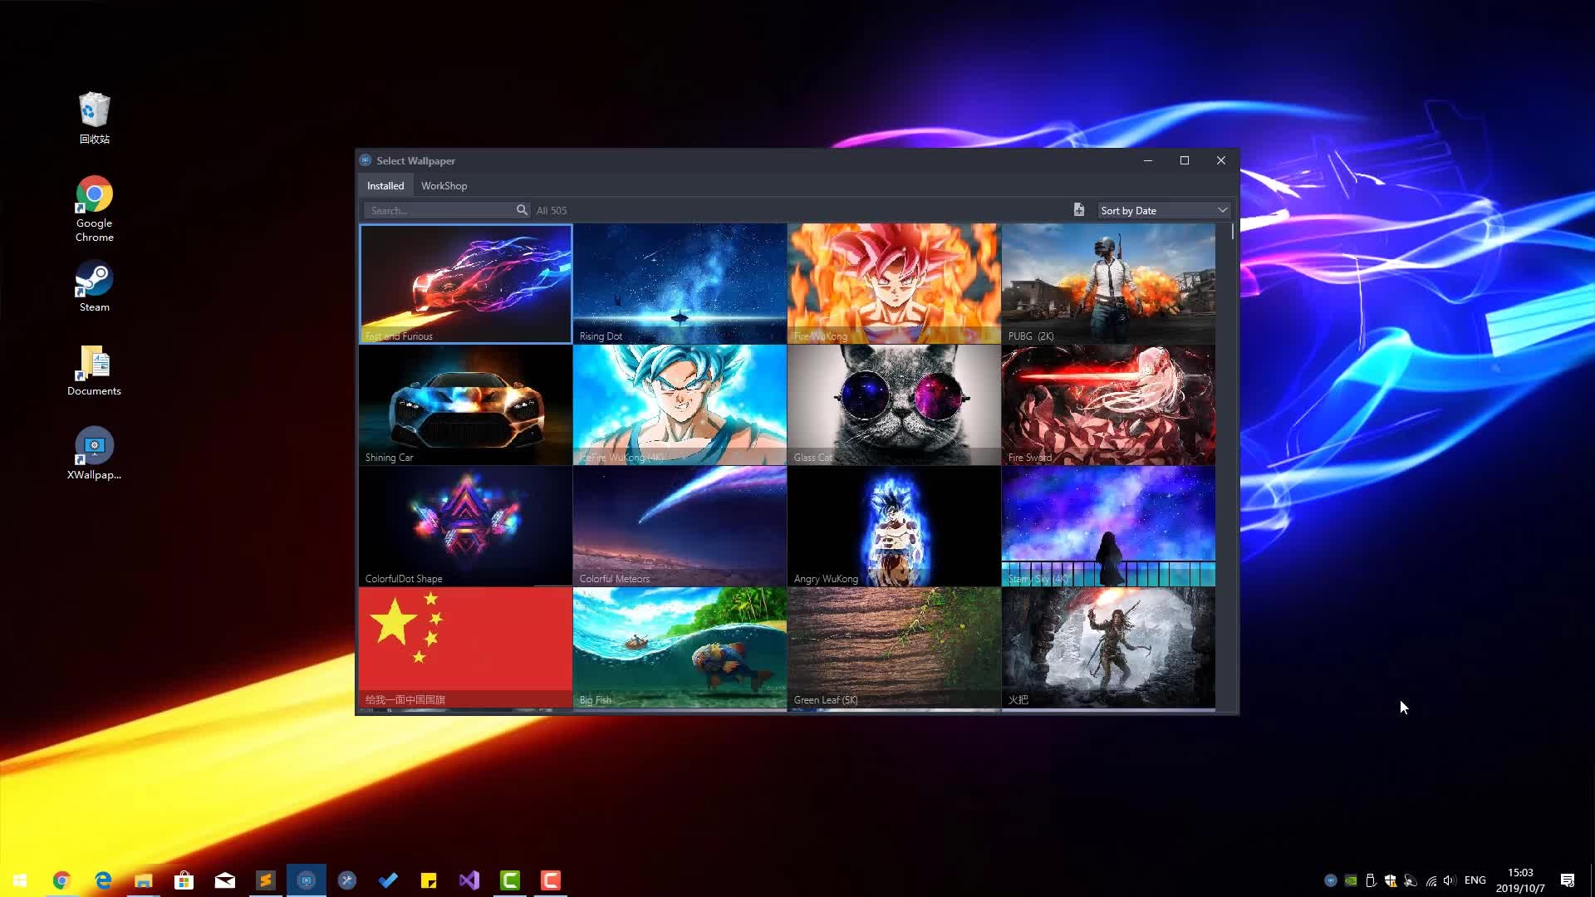Open Steam desktop shortcut
Image resolution: width=1595 pixels, height=897 pixels.
[94, 287]
